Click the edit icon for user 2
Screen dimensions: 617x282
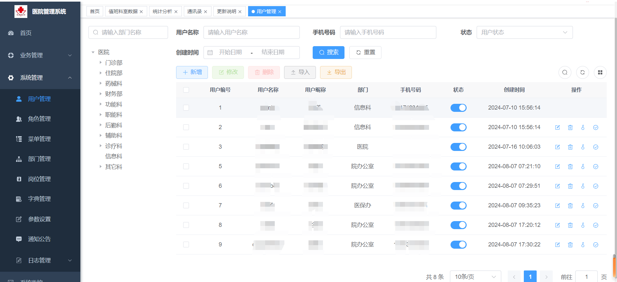(x=558, y=128)
